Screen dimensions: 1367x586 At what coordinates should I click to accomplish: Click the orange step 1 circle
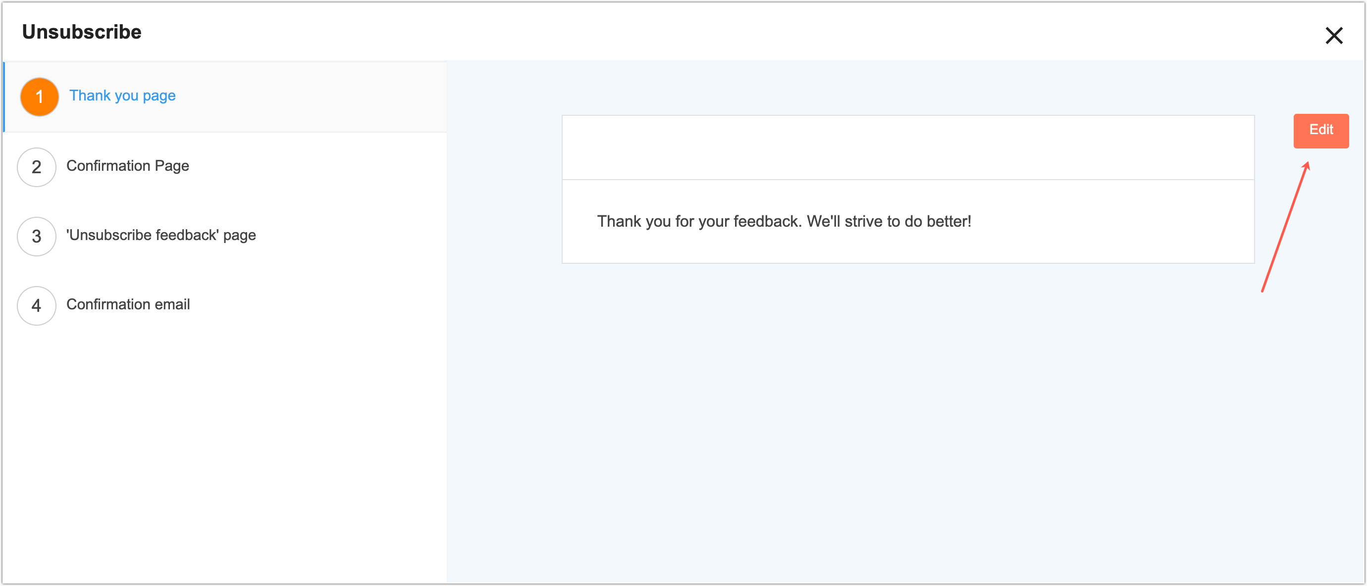click(x=39, y=97)
